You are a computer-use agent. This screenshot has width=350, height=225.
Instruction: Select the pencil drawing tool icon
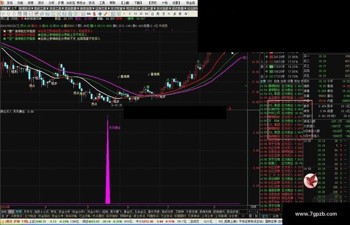click(x=106, y=14)
